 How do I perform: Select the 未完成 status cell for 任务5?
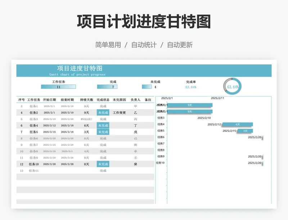point(103,132)
